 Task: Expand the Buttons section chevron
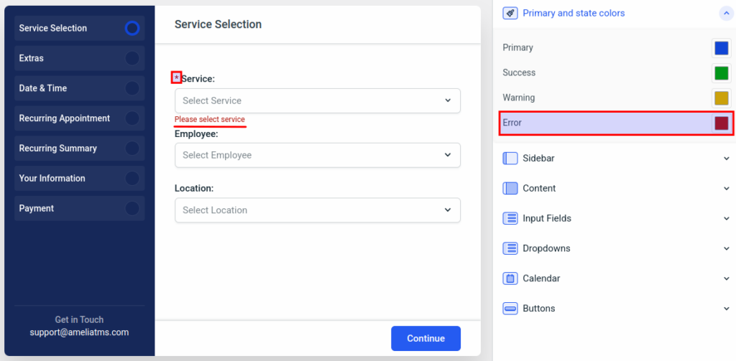(727, 309)
